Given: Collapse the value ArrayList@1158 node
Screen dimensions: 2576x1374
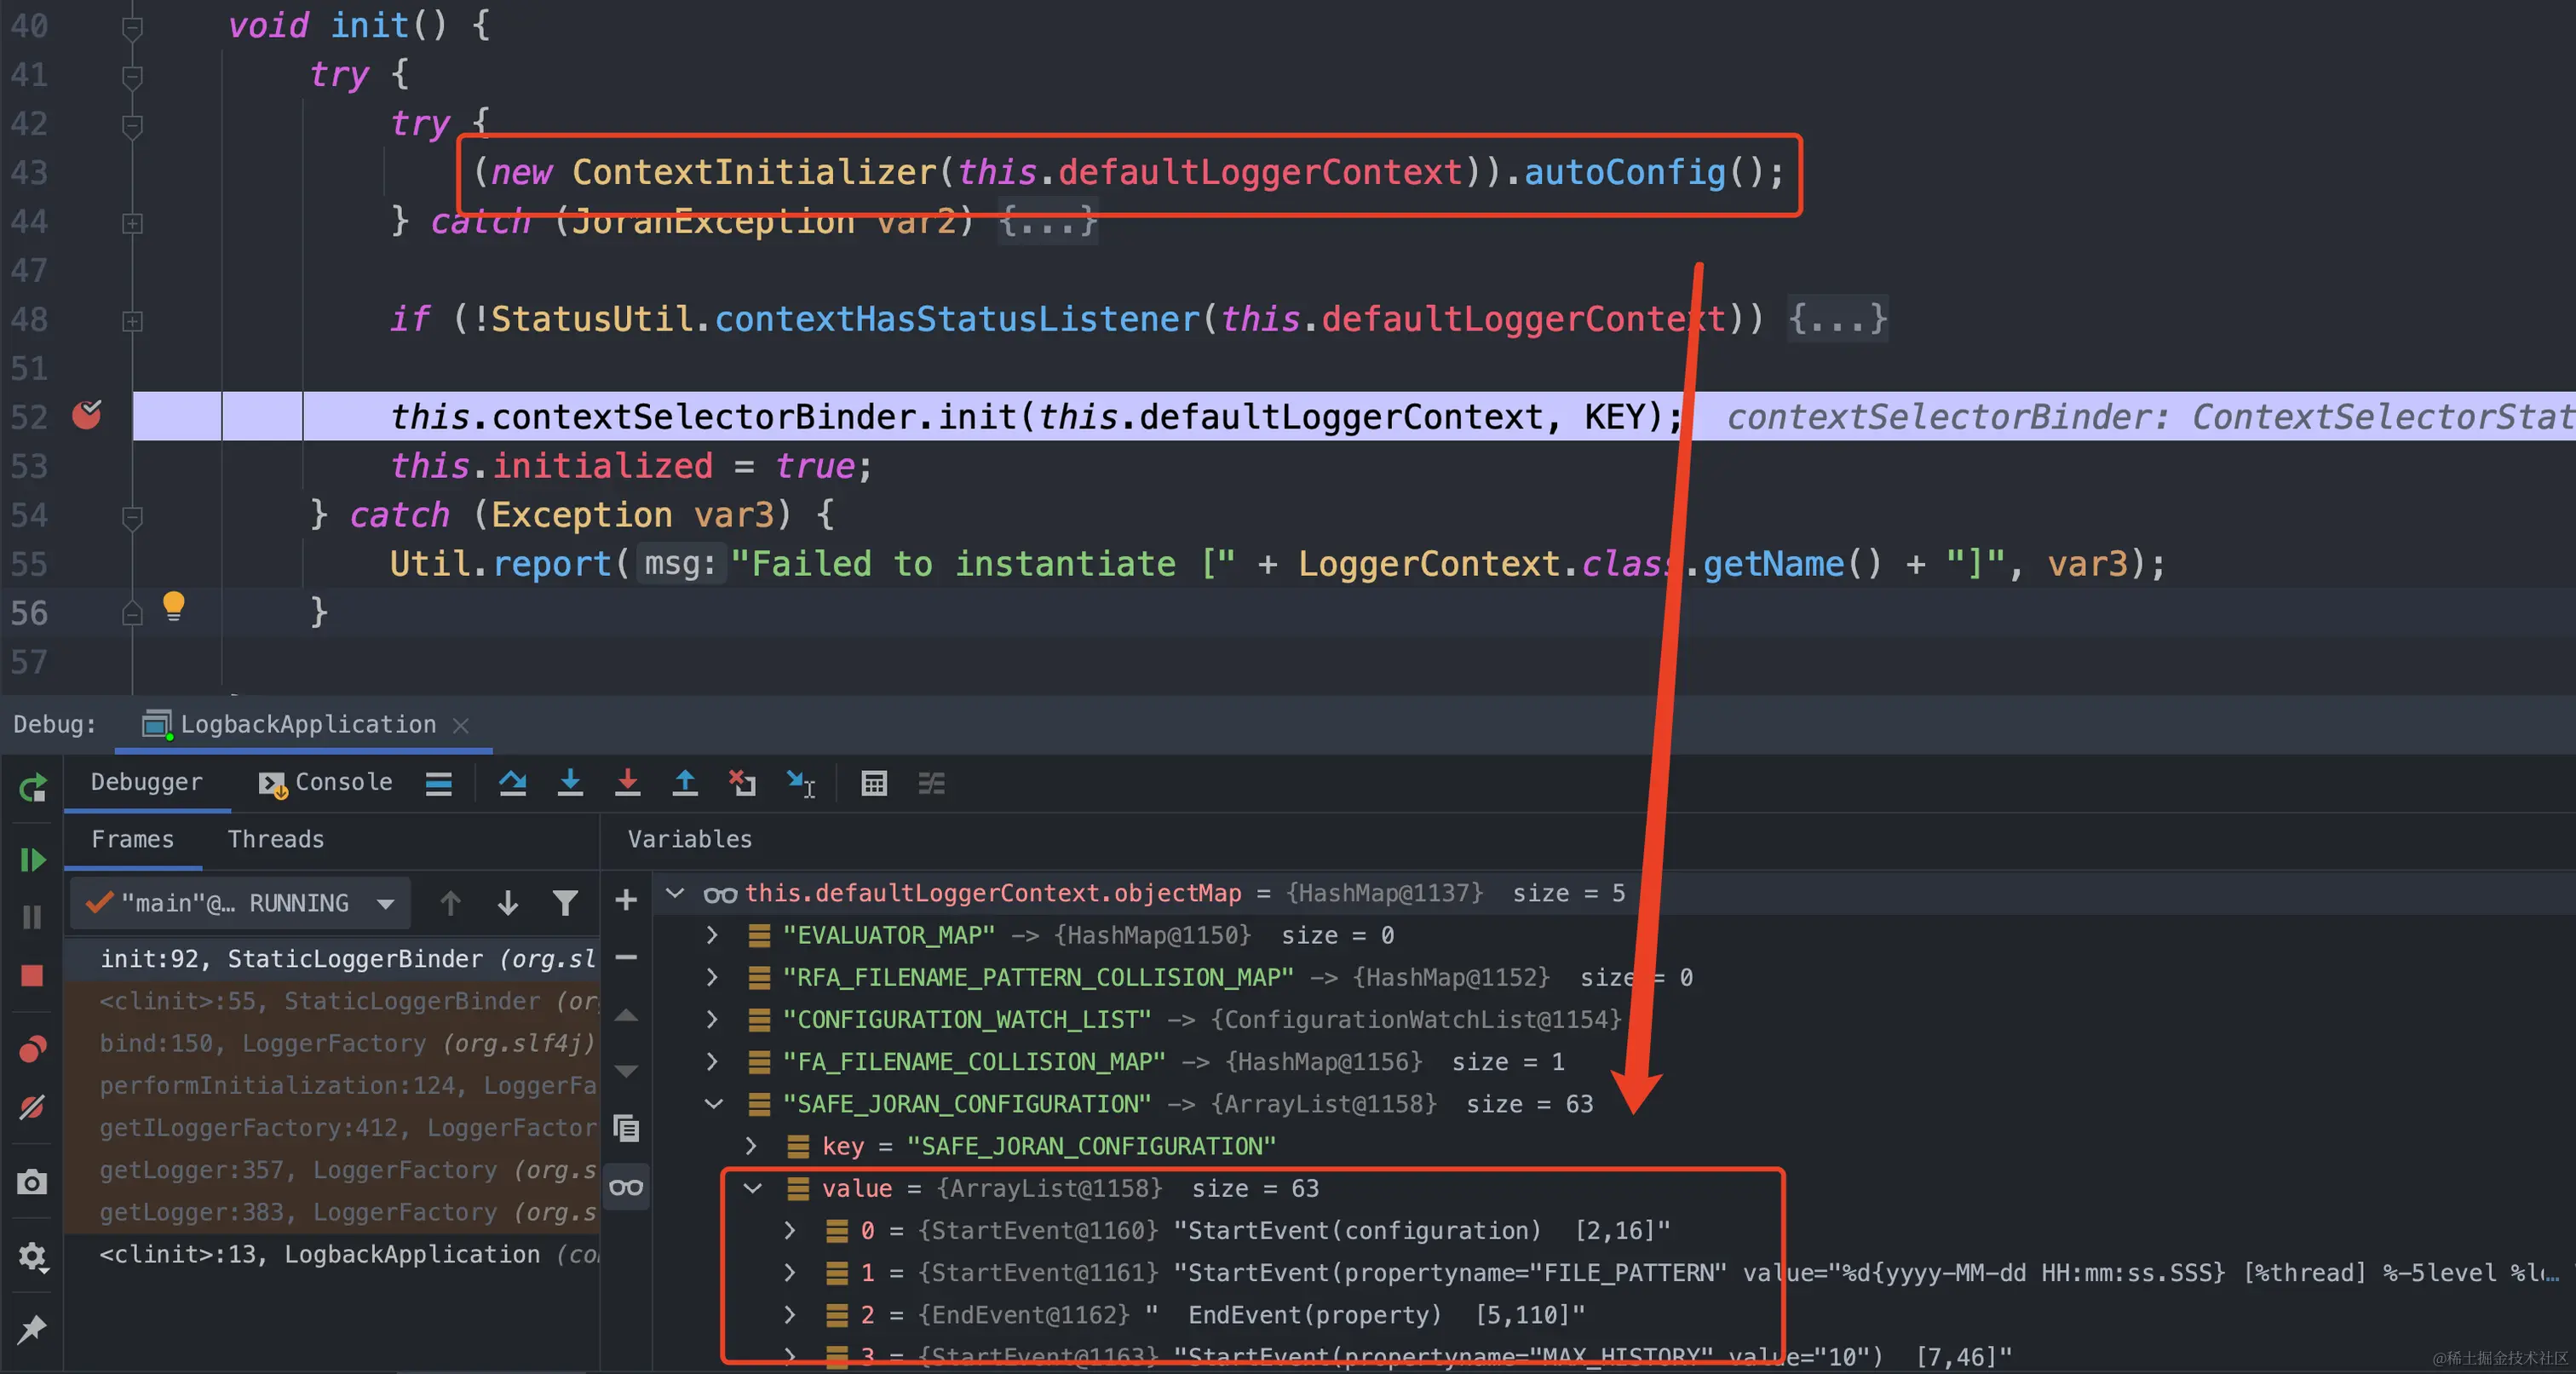Looking at the screenshot, I should (753, 1188).
